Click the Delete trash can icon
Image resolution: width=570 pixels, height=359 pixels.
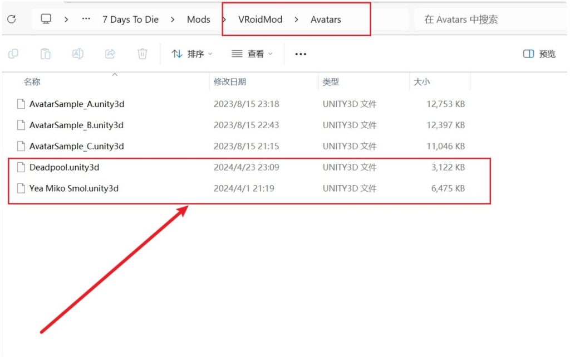point(142,54)
